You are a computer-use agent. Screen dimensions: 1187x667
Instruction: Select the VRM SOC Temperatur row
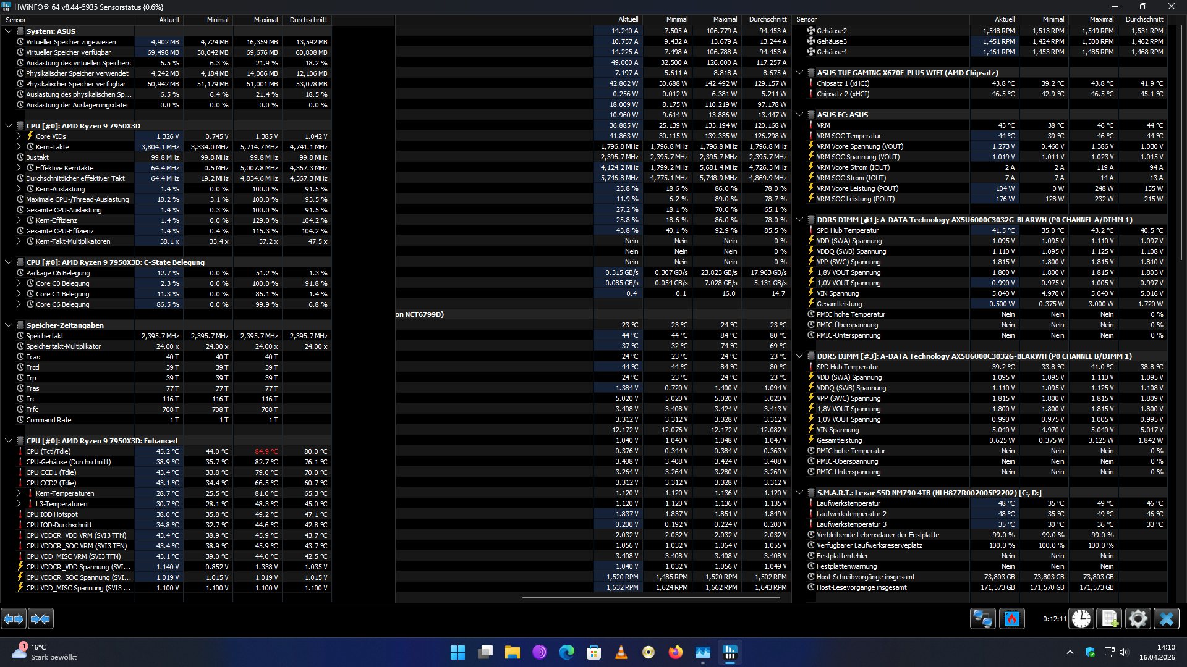click(848, 136)
